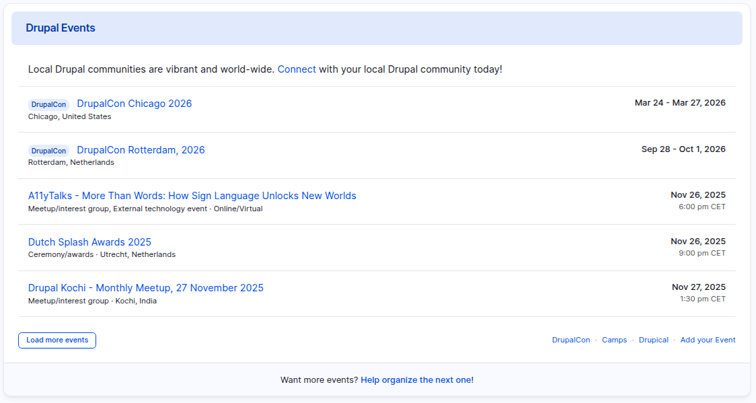
Task: Open Dutch Splash Awards 2025 event
Action: 89,242
